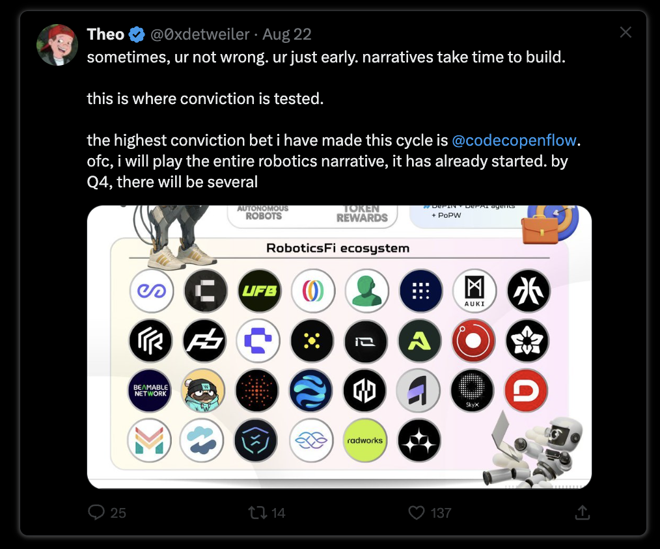Click the @0xdetweiler handle
The width and height of the screenshot is (660, 549).
pyautogui.click(x=200, y=34)
